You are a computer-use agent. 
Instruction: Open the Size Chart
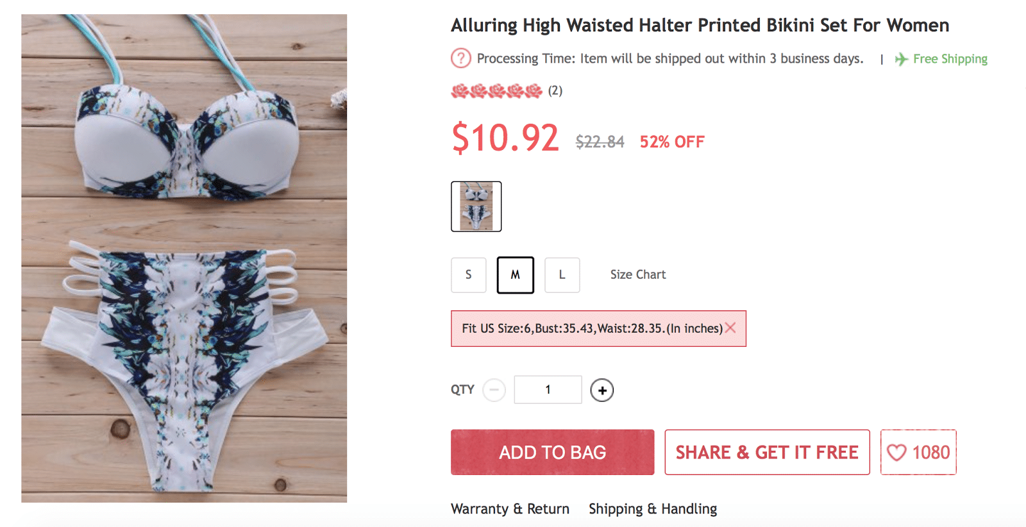(x=637, y=275)
